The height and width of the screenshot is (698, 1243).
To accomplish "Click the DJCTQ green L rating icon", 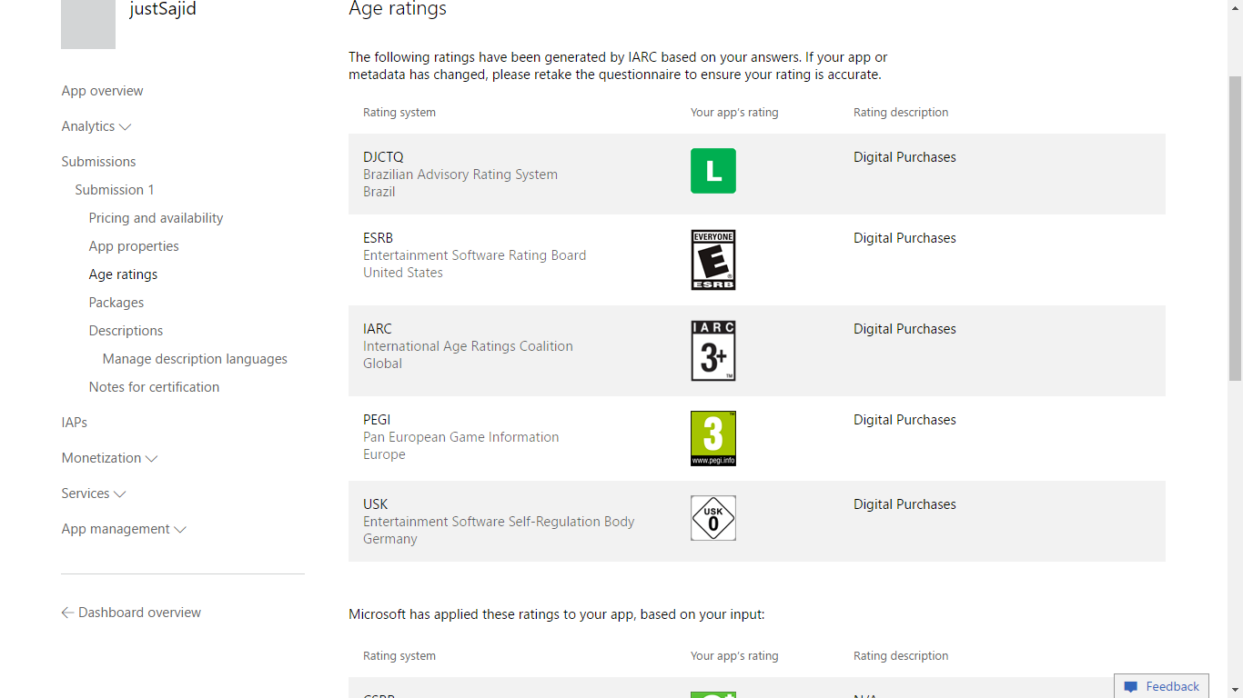I will [x=713, y=171].
